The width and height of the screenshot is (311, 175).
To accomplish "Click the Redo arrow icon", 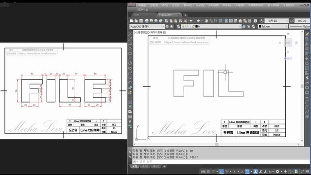I will pyautogui.click(x=198, y=20).
